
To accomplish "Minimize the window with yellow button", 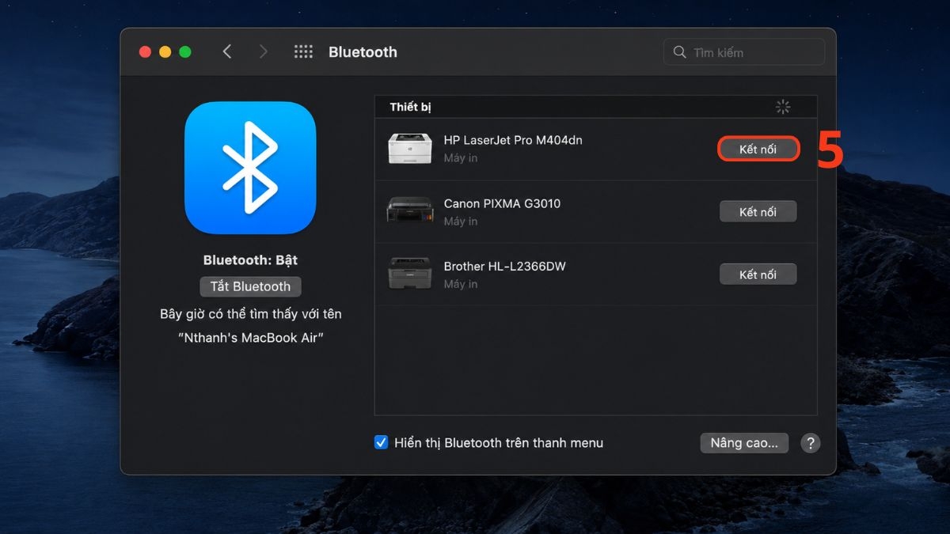I will tap(165, 52).
